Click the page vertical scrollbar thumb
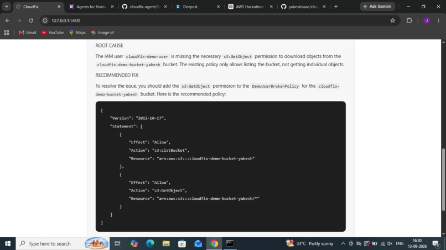The height and width of the screenshot is (250, 446). click(443, 179)
